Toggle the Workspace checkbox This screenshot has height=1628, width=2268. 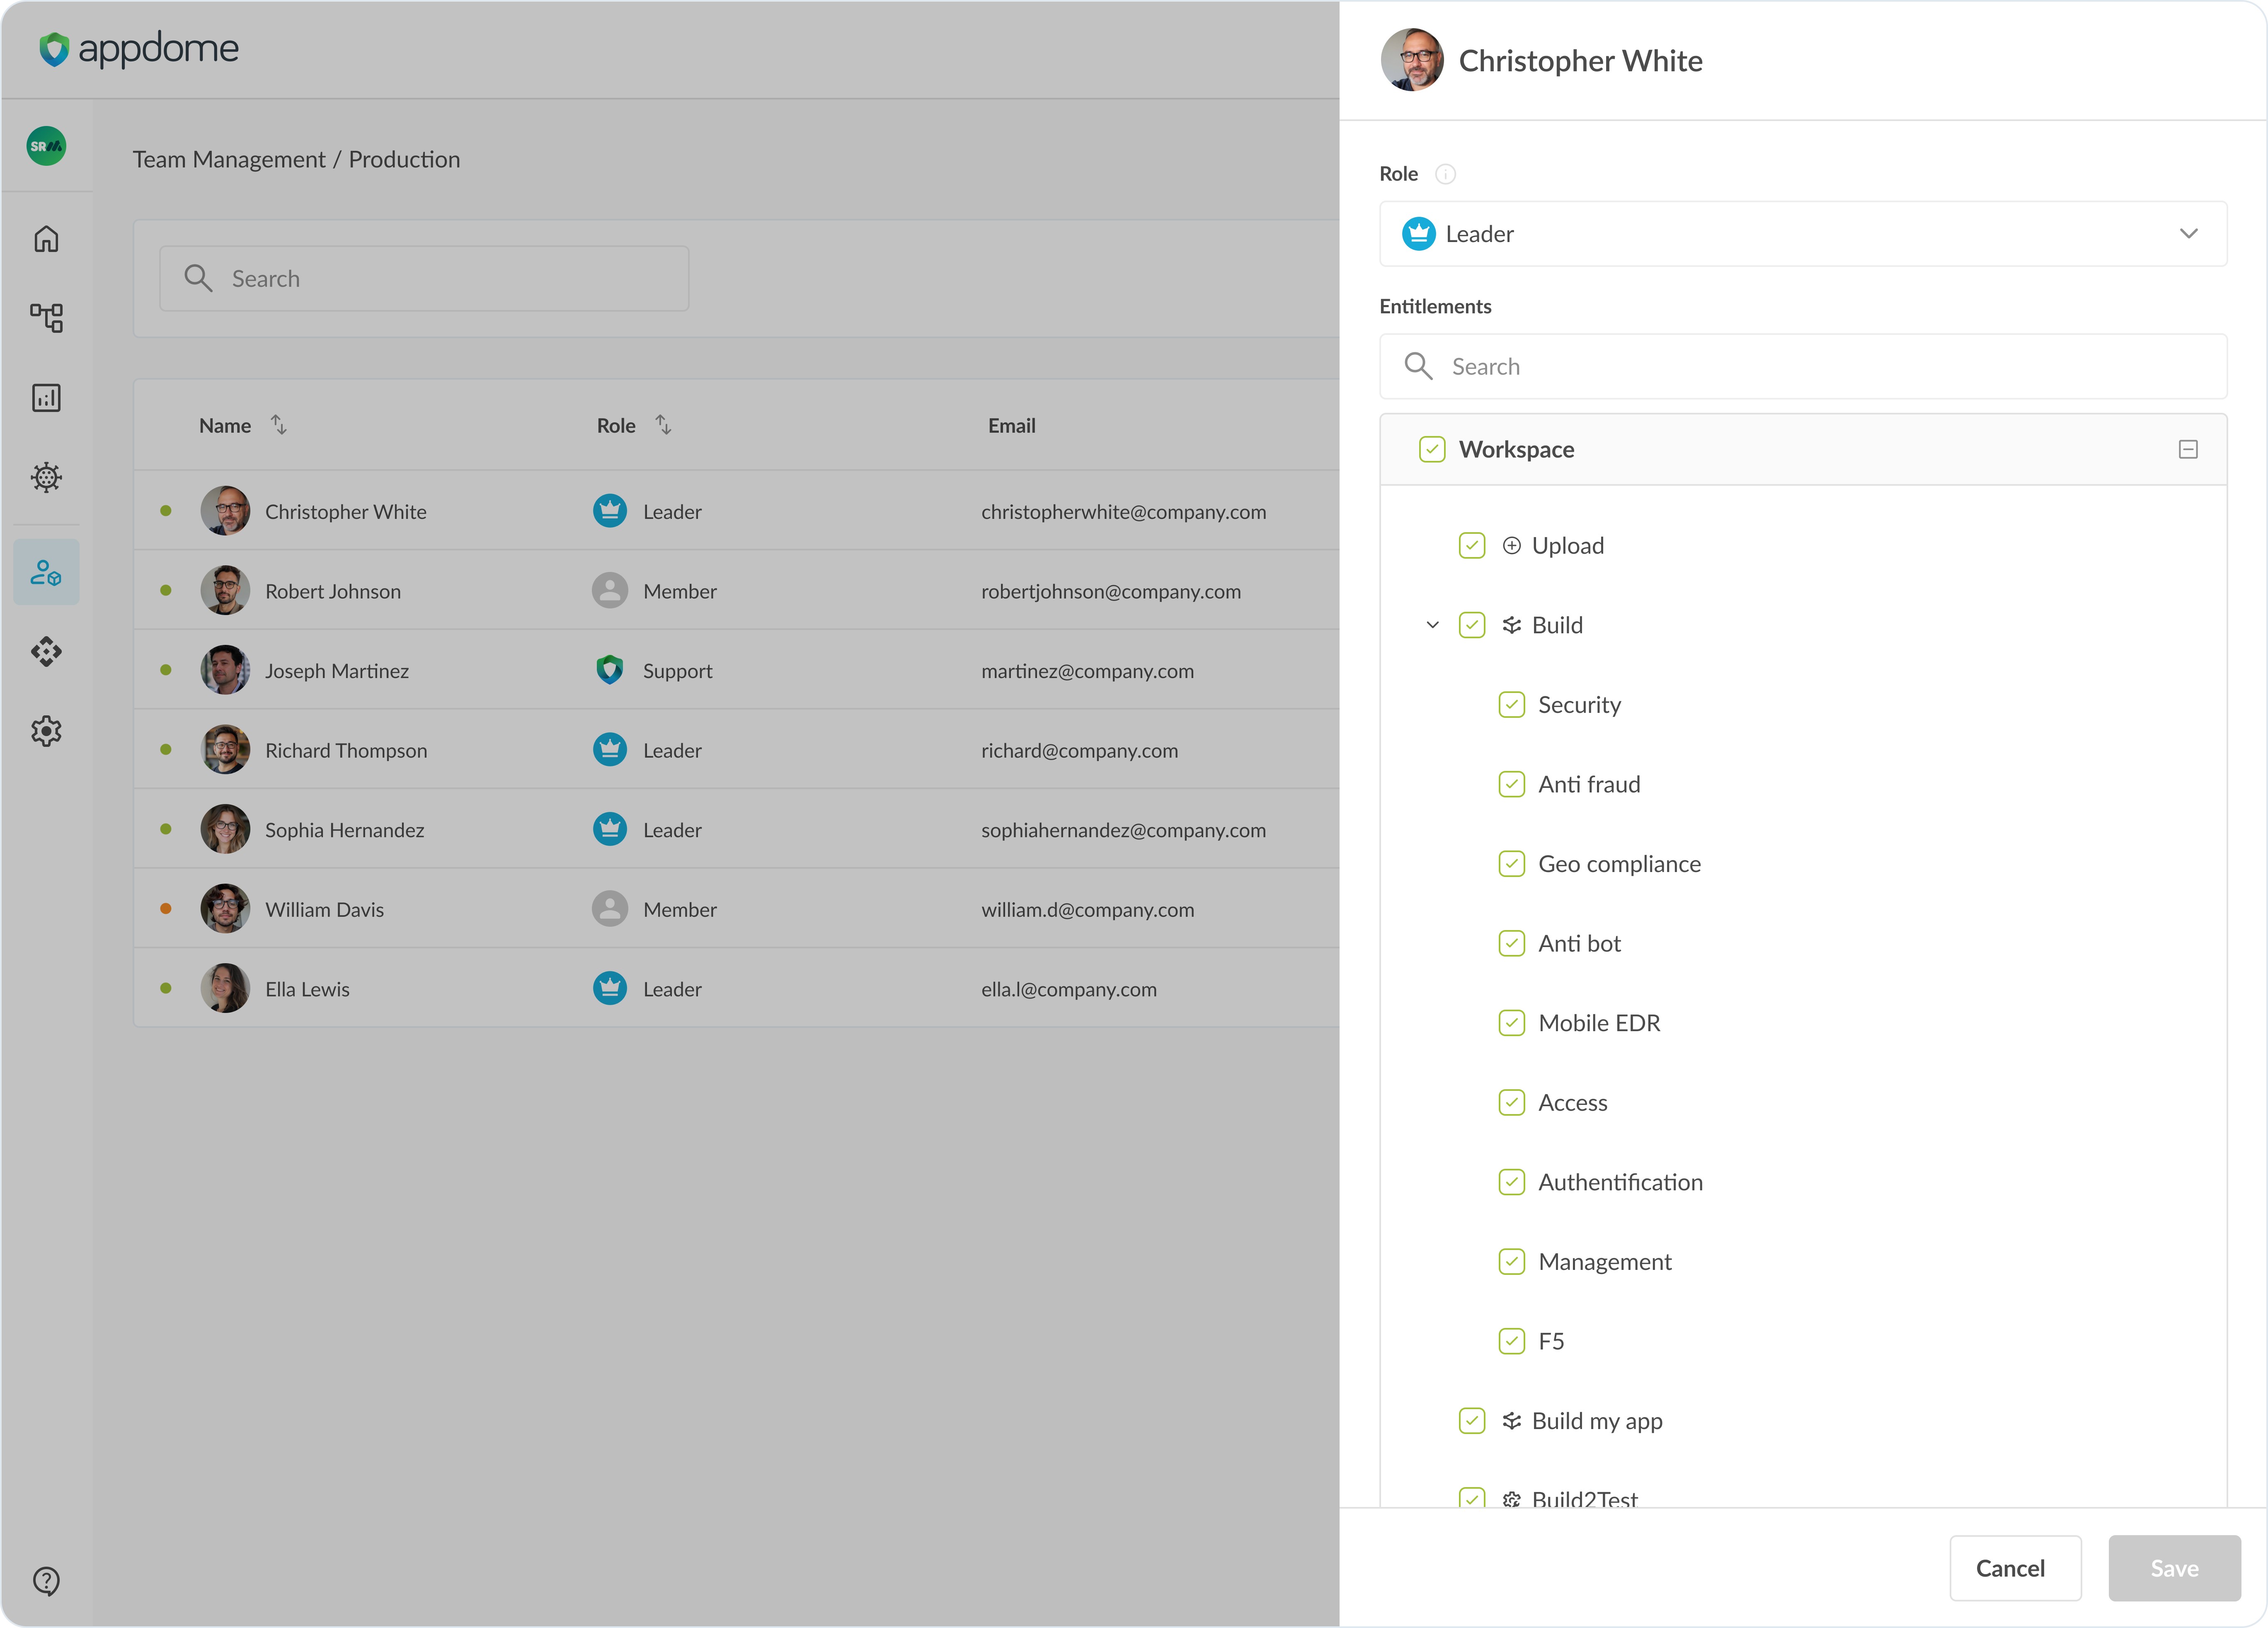(x=1432, y=449)
